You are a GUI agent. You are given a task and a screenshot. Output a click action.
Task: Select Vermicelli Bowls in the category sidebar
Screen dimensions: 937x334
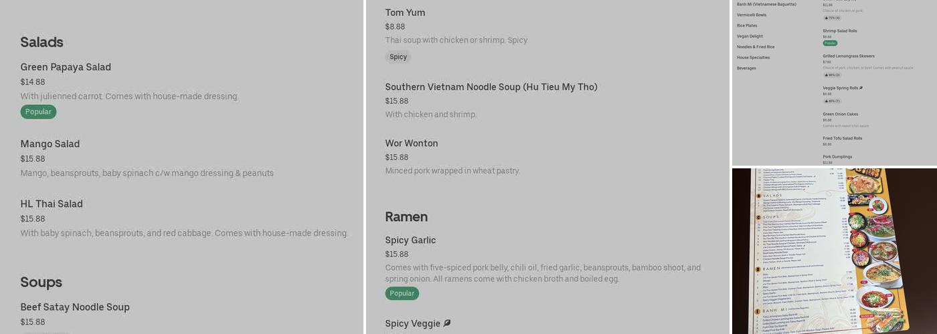click(752, 15)
